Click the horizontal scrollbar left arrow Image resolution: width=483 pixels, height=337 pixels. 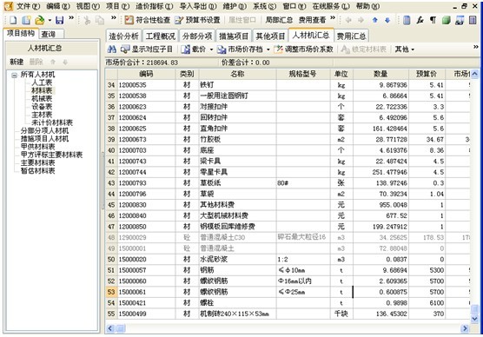point(110,328)
